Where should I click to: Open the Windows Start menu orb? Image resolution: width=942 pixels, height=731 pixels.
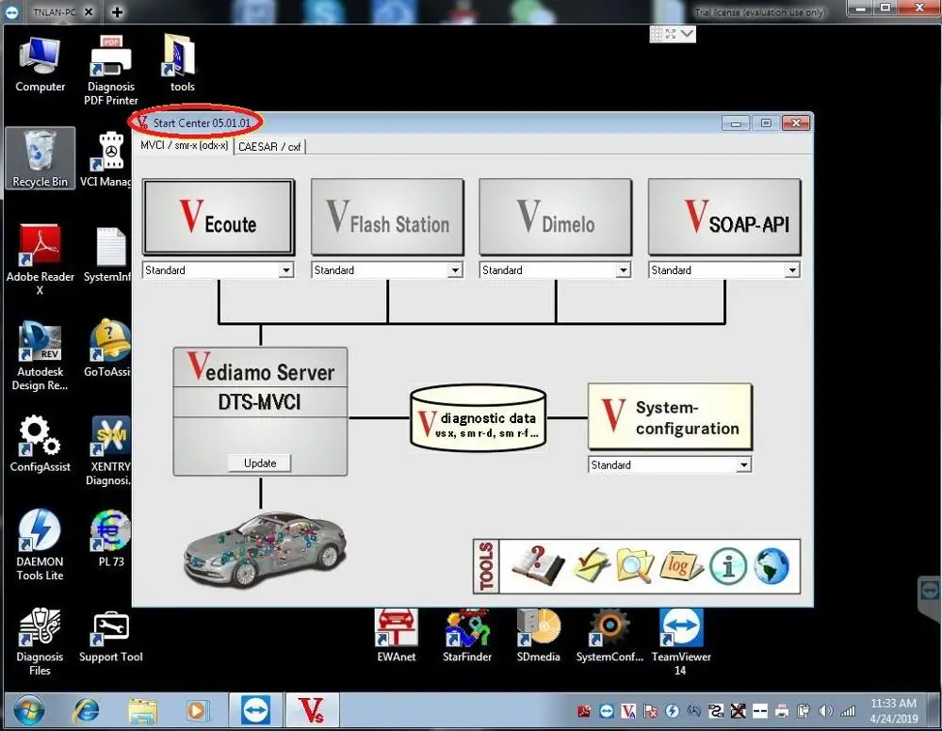point(29,711)
